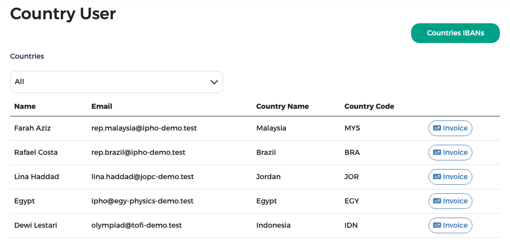Image resolution: width=510 pixels, height=250 pixels.
Task: Open Invoice for Farah Aziz
Action: tap(450, 128)
